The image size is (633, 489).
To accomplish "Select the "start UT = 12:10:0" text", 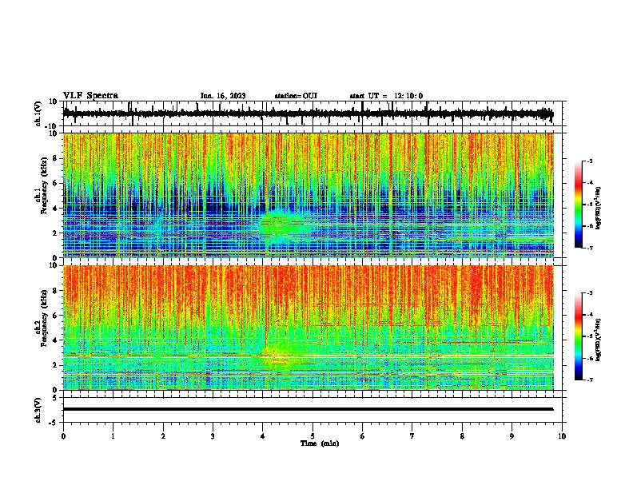I will click(x=386, y=96).
